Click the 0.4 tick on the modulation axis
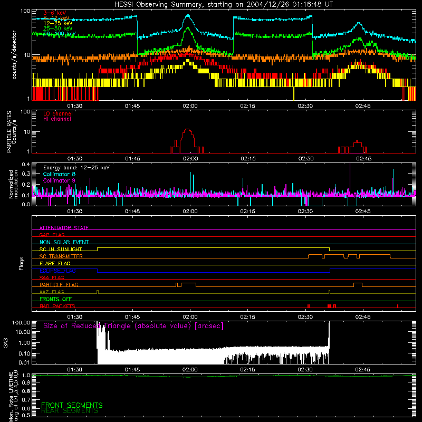Viewport: 422px width, 422px height. [x=26, y=165]
